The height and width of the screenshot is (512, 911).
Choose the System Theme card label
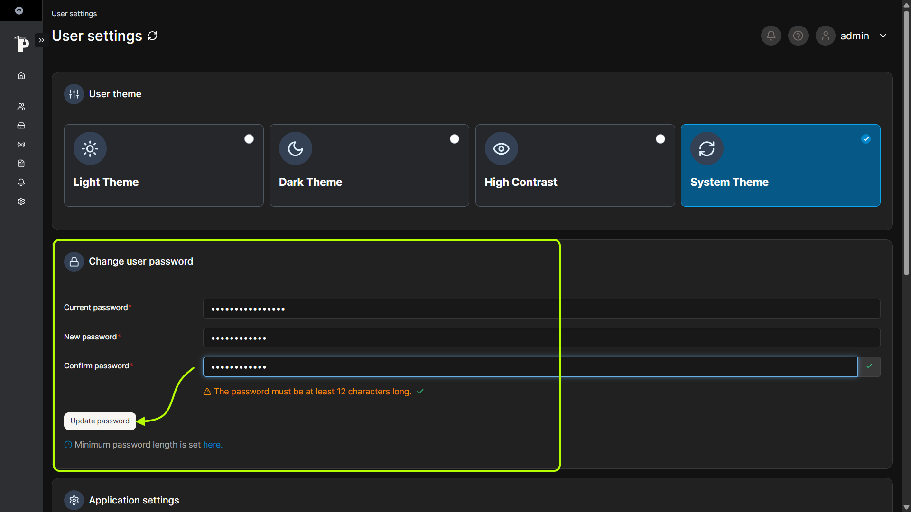pyautogui.click(x=729, y=182)
